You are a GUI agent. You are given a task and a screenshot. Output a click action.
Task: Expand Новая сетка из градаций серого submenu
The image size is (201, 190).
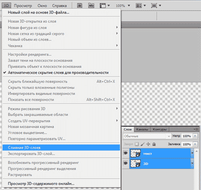117,34
